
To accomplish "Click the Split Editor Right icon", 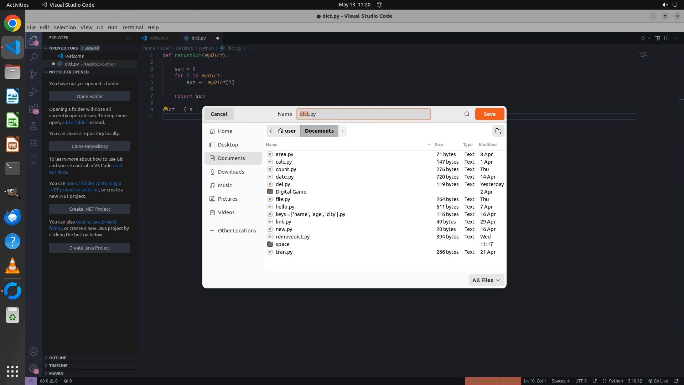I will click(x=667, y=38).
